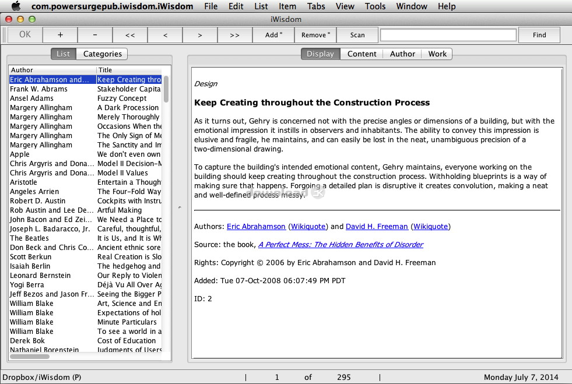Select The Beatles row

(x=85, y=238)
